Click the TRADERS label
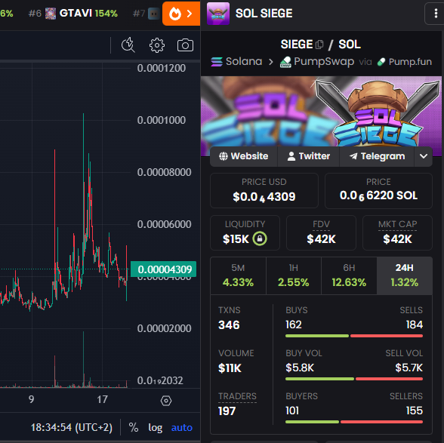The height and width of the screenshot is (443, 444). click(237, 396)
